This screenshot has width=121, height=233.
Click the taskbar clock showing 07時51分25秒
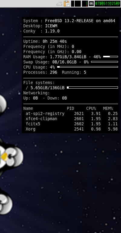[x=107, y=4]
